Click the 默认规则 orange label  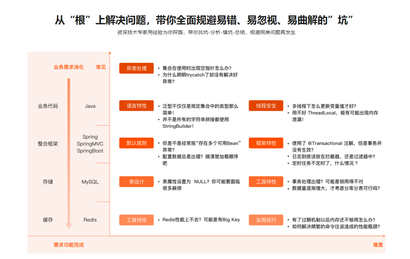(136, 143)
